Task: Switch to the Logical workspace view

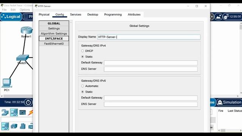Action: coord(11,17)
